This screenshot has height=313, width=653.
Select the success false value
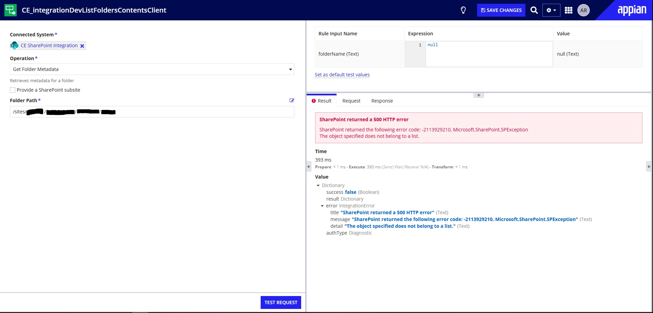point(350,192)
